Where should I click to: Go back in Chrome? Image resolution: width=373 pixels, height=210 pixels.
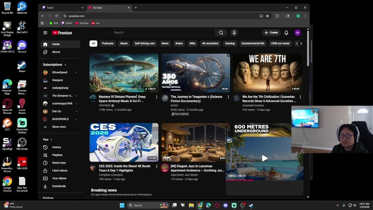(43, 16)
